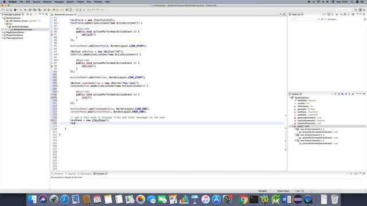Image resolution: width=367 pixels, height=206 pixels.
Task: Click Smart Insert in the status bar
Action: point(283,191)
